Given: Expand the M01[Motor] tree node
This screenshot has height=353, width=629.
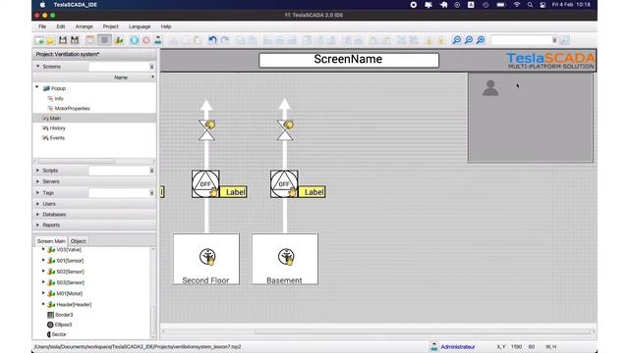Looking at the screenshot, I should pos(43,293).
